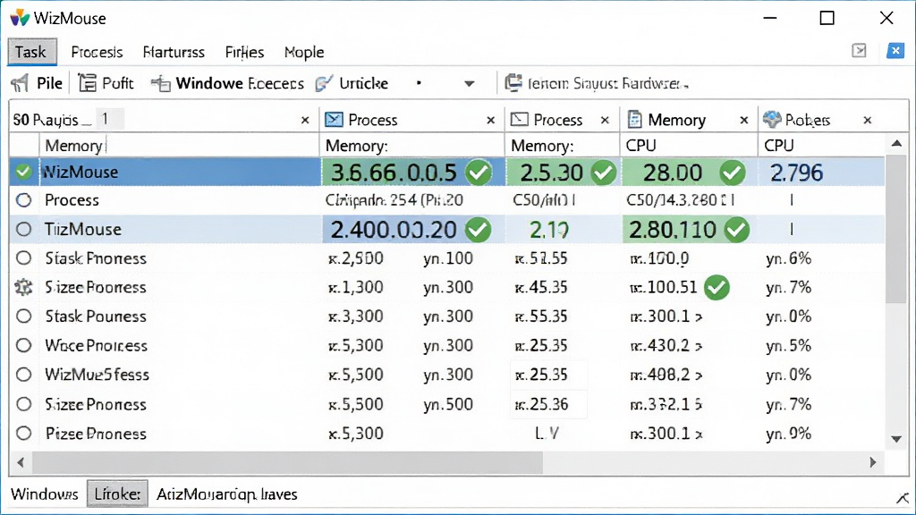Select the Woce Pnoıcess radio button
This screenshot has height=515, width=916.
click(23, 346)
